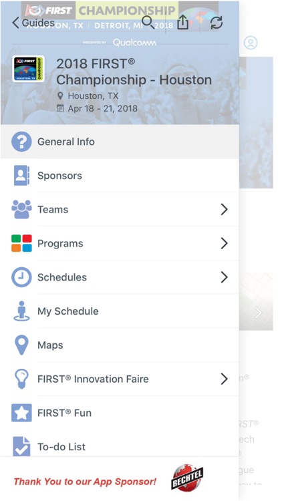The width and height of the screenshot is (282, 501).
Task: Open the To-do List menu item
Action: pos(120,446)
